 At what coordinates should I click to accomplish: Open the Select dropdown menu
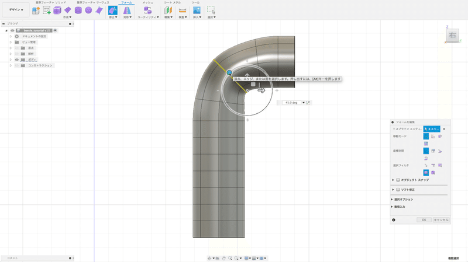[212, 18]
